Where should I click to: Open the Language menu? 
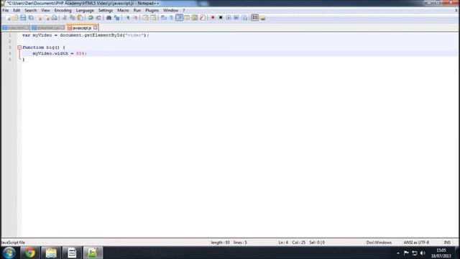click(85, 10)
